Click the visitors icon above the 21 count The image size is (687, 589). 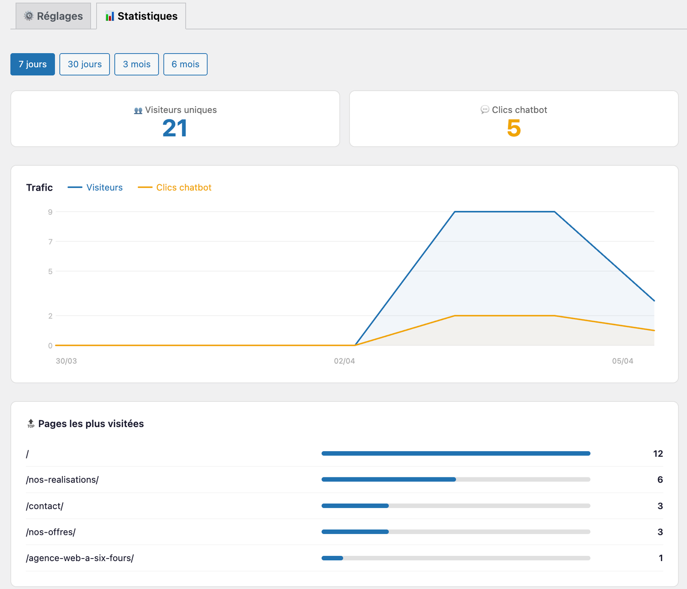point(137,110)
